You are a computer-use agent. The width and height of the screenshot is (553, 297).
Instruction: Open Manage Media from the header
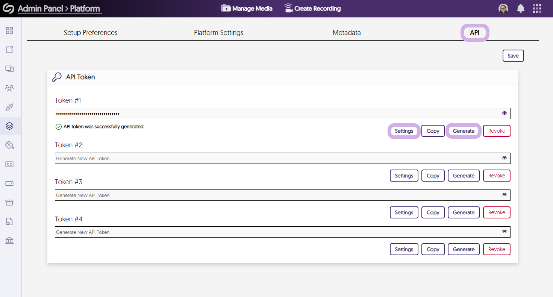tap(247, 8)
